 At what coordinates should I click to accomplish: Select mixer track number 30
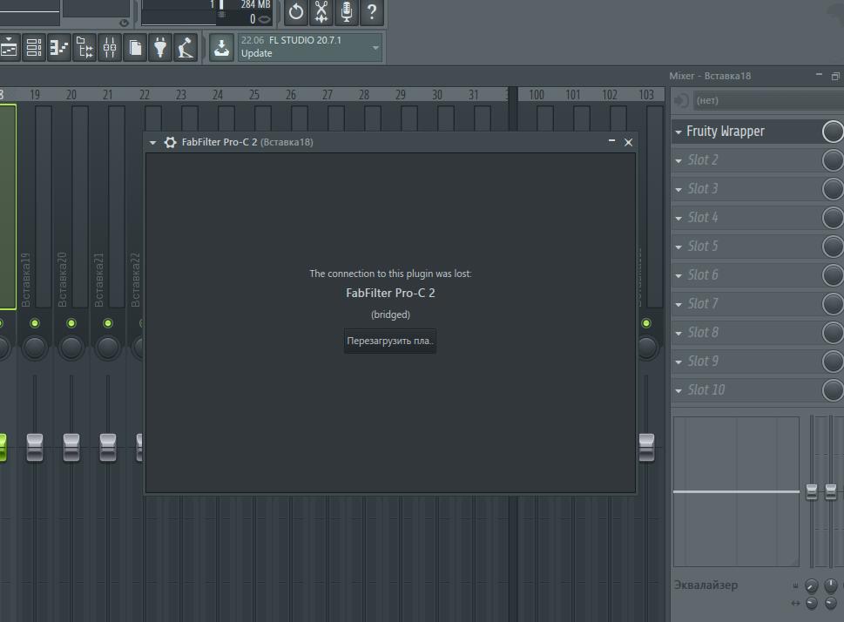tap(437, 95)
